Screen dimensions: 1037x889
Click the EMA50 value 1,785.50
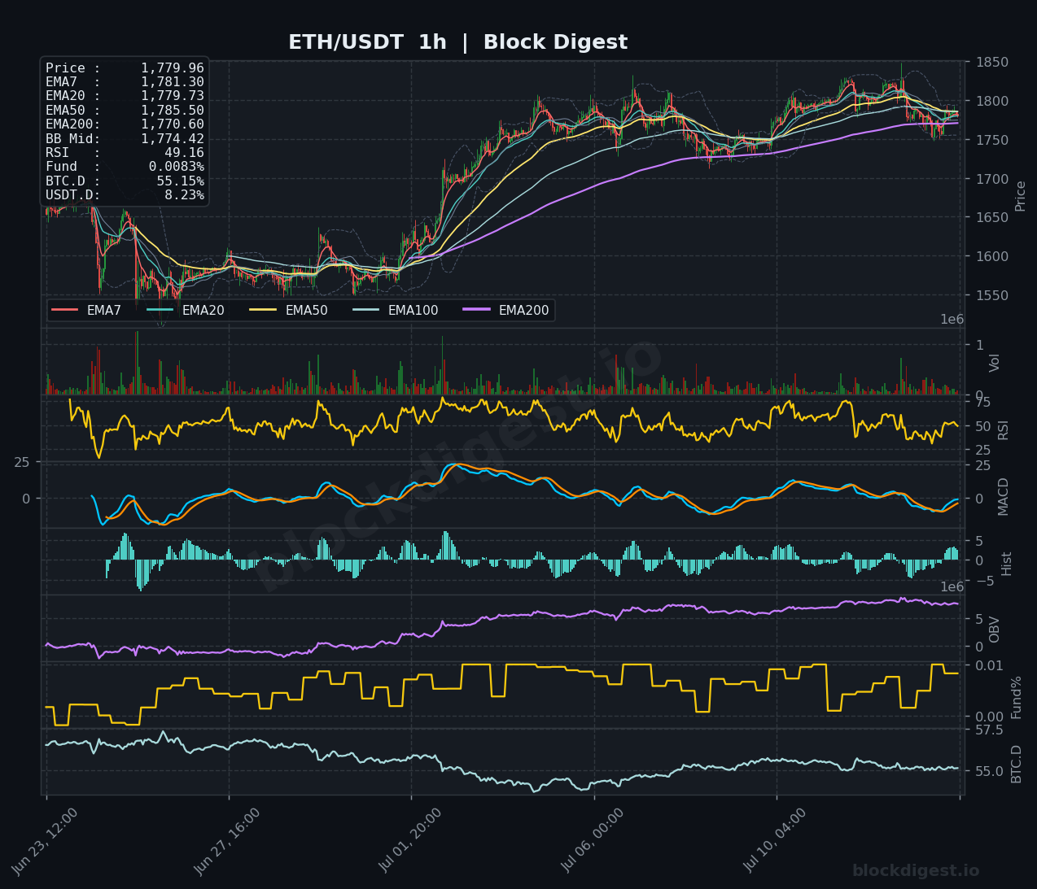point(173,110)
